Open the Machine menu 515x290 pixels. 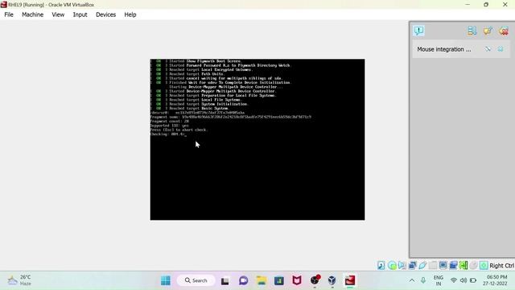pos(32,14)
